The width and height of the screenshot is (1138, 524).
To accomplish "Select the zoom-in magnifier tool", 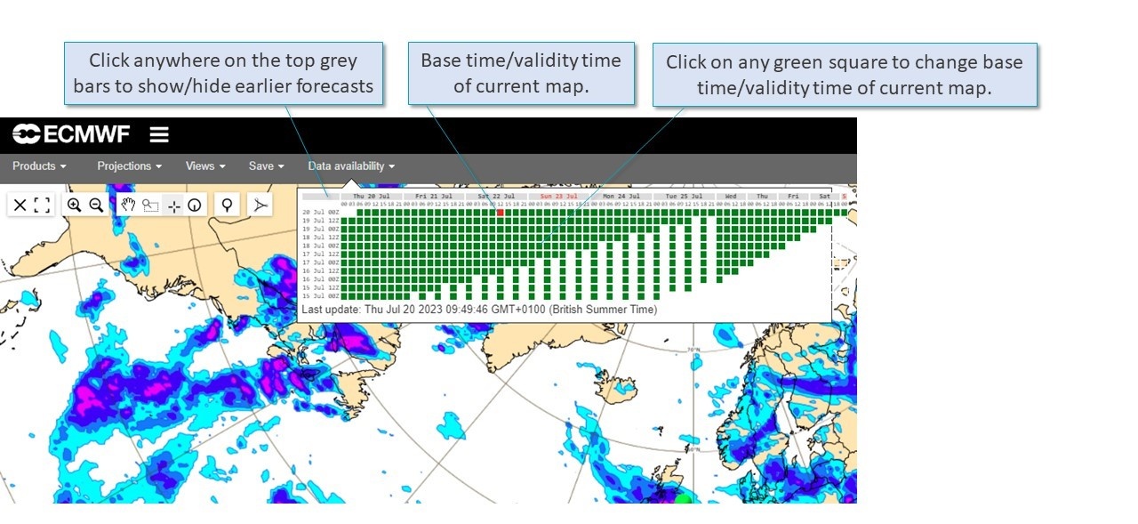I will 75,206.
